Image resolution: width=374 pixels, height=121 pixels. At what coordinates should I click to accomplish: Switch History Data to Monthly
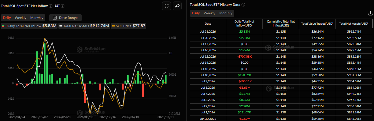[226, 13]
